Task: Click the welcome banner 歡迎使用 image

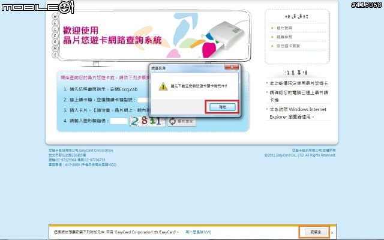Action: [x=154, y=35]
